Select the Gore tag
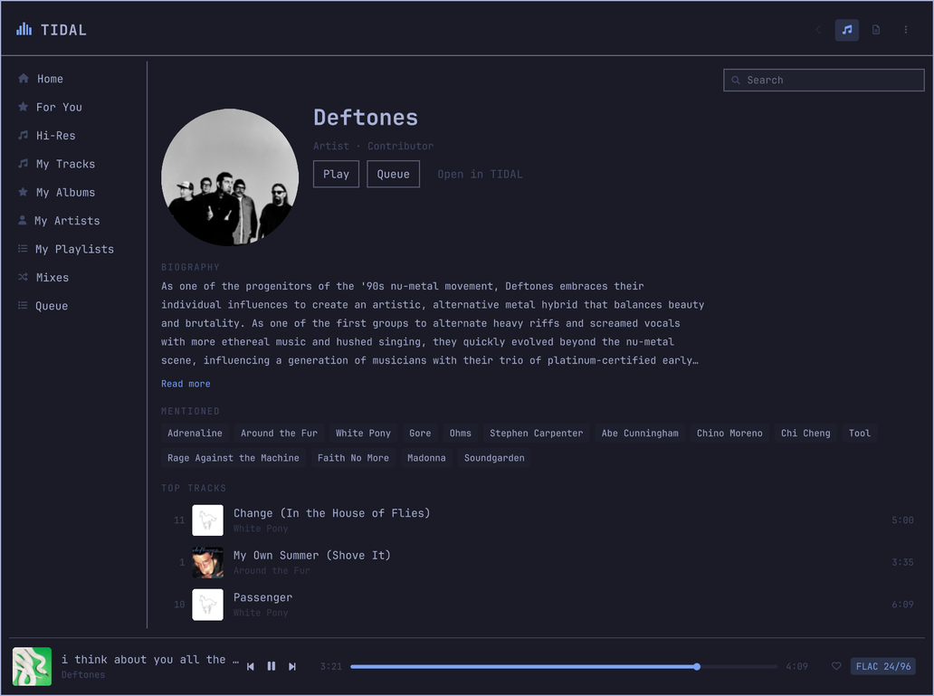Viewport: 934px width, 696px height. point(420,434)
